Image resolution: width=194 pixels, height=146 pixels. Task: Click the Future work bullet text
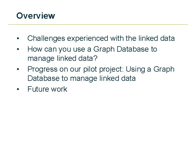[47, 89]
